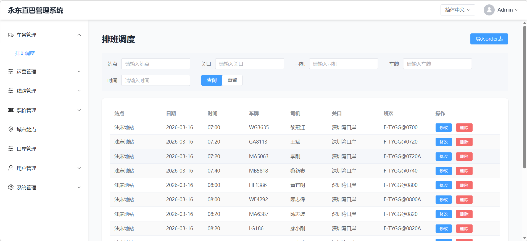Click the gear icon beside 系统管理
The height and width of the screenshot is (241, 527).
tap(11, 187)
